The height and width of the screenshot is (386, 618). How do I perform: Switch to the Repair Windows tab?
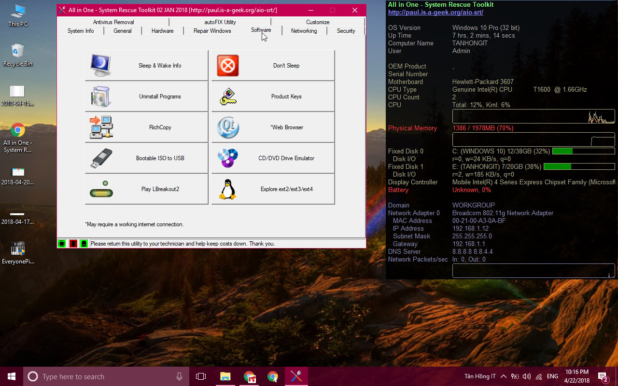(212, 31)
